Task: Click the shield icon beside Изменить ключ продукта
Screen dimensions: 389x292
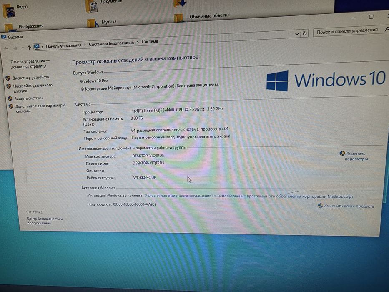Action: point(321,205)
